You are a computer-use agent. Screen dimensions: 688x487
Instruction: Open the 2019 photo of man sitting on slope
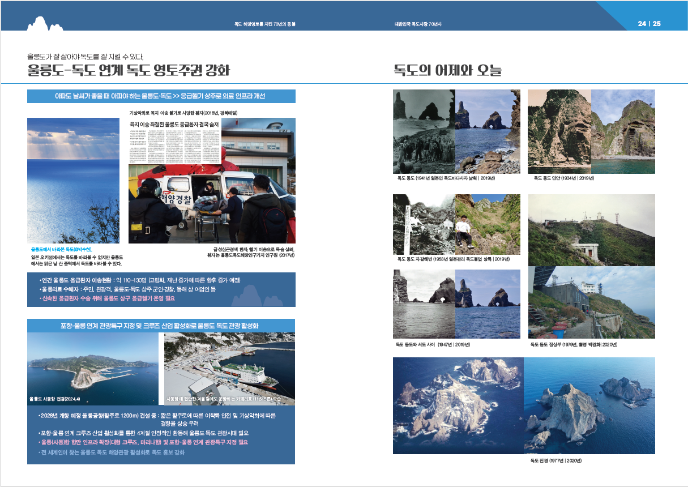(x=488, y=225)
